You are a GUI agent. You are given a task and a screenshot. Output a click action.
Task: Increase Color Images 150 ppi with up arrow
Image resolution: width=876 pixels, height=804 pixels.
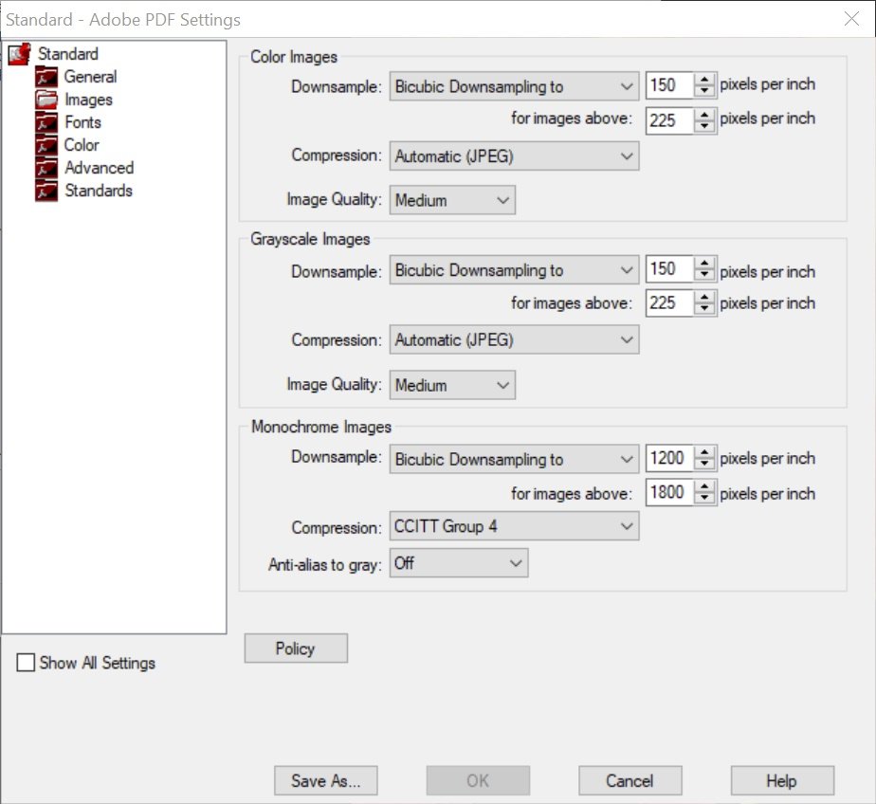[705, 80]
